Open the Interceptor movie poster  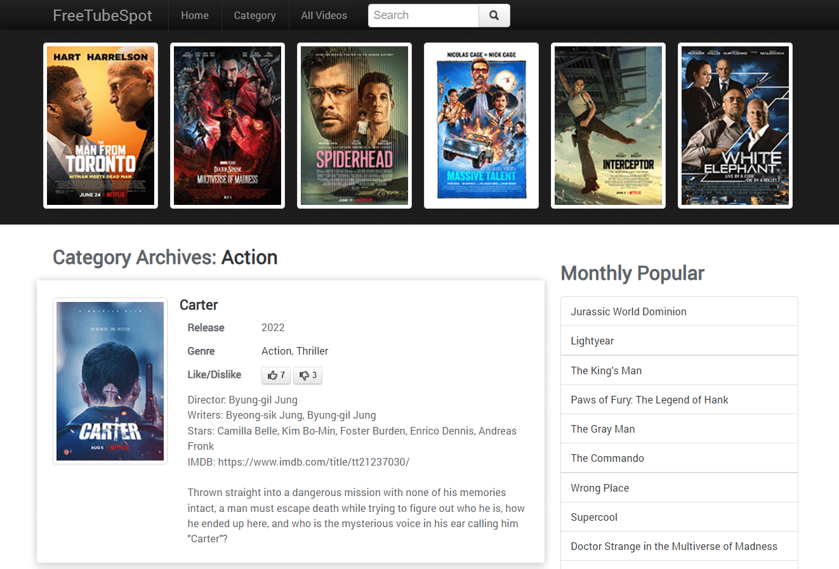pyautogui.click(x=608, y=126)
